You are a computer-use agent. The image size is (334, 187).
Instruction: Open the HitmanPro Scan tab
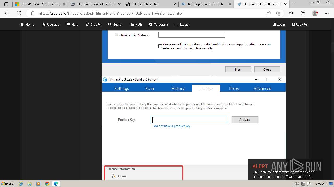[150, 88]
